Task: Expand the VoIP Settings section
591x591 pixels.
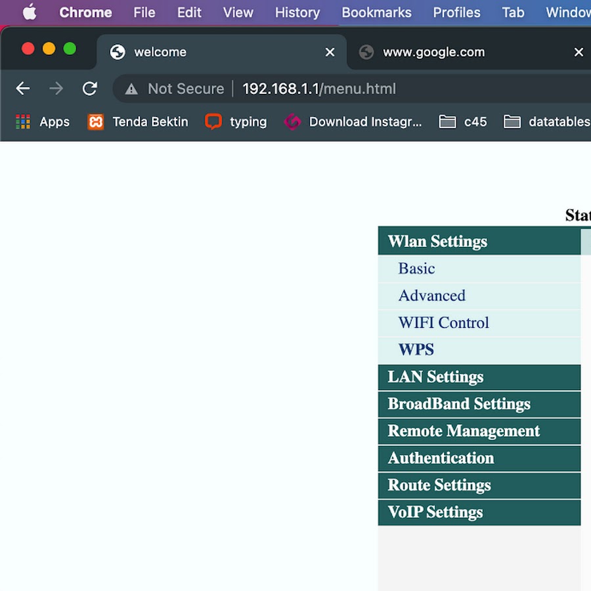Action: tap(435, 512)
